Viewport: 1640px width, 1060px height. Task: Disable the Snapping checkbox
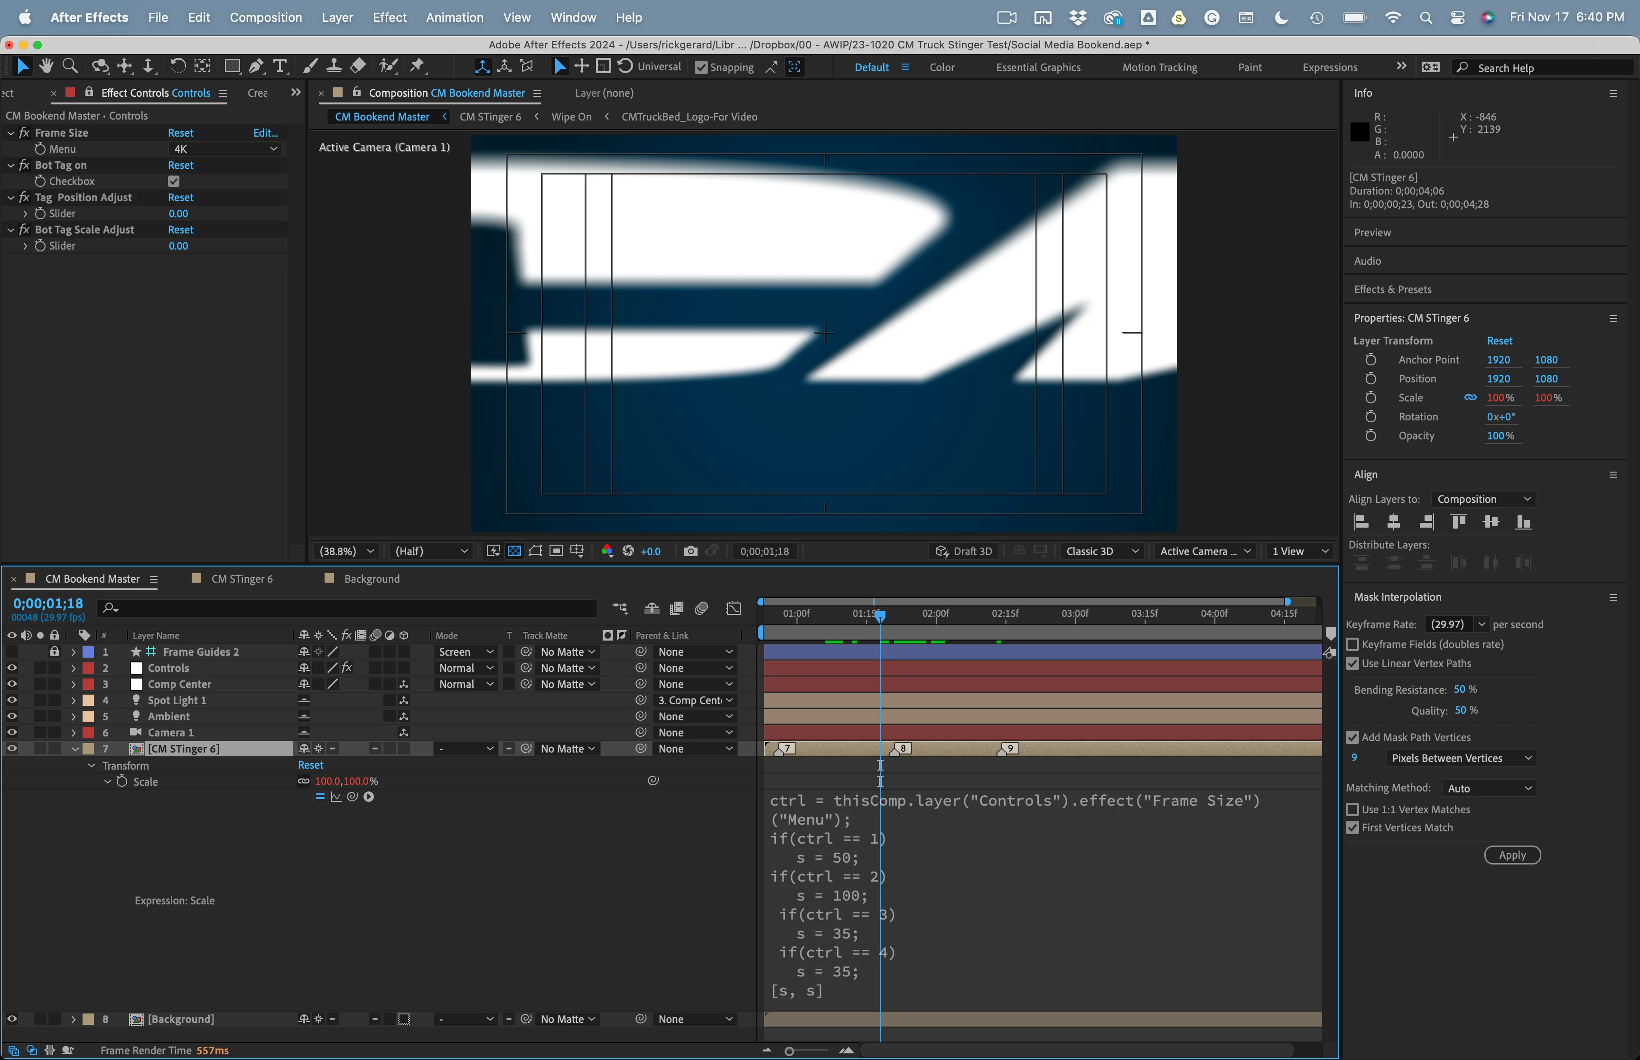701,67
